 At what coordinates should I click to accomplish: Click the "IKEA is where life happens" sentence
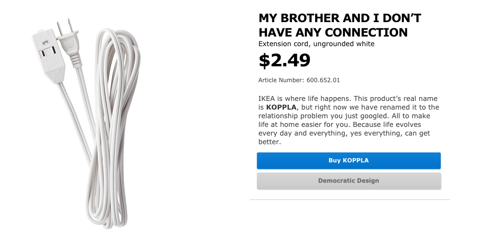coord(305,98)
